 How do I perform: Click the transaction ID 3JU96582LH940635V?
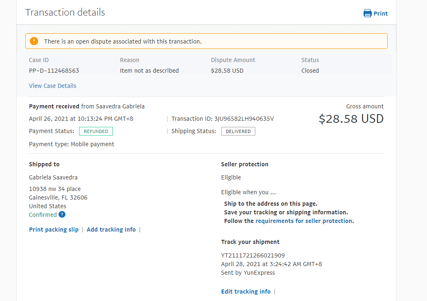coord(244,119)
